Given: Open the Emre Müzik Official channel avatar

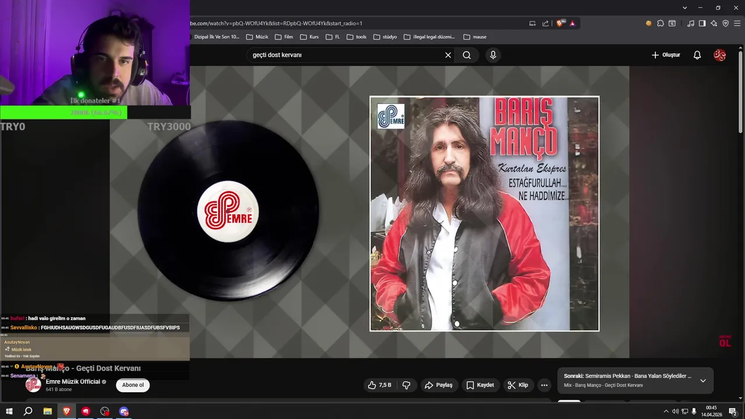Looking at the screenshot, I should click(x=33, y=385).
